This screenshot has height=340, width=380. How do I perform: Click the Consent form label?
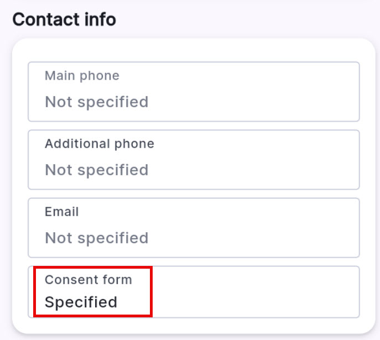(x=89, y=280)
